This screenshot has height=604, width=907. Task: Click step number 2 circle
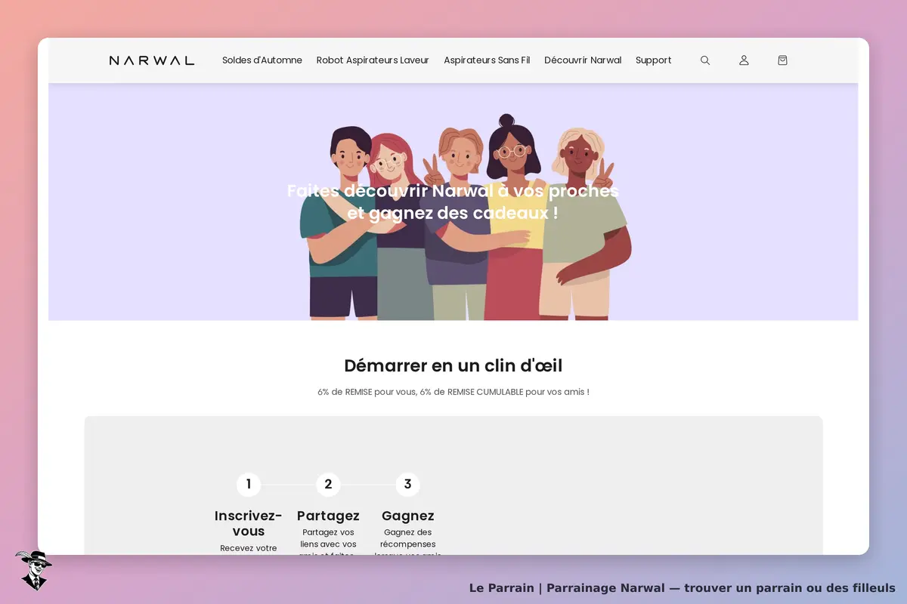pyautogui.click(x=328, y=485)
